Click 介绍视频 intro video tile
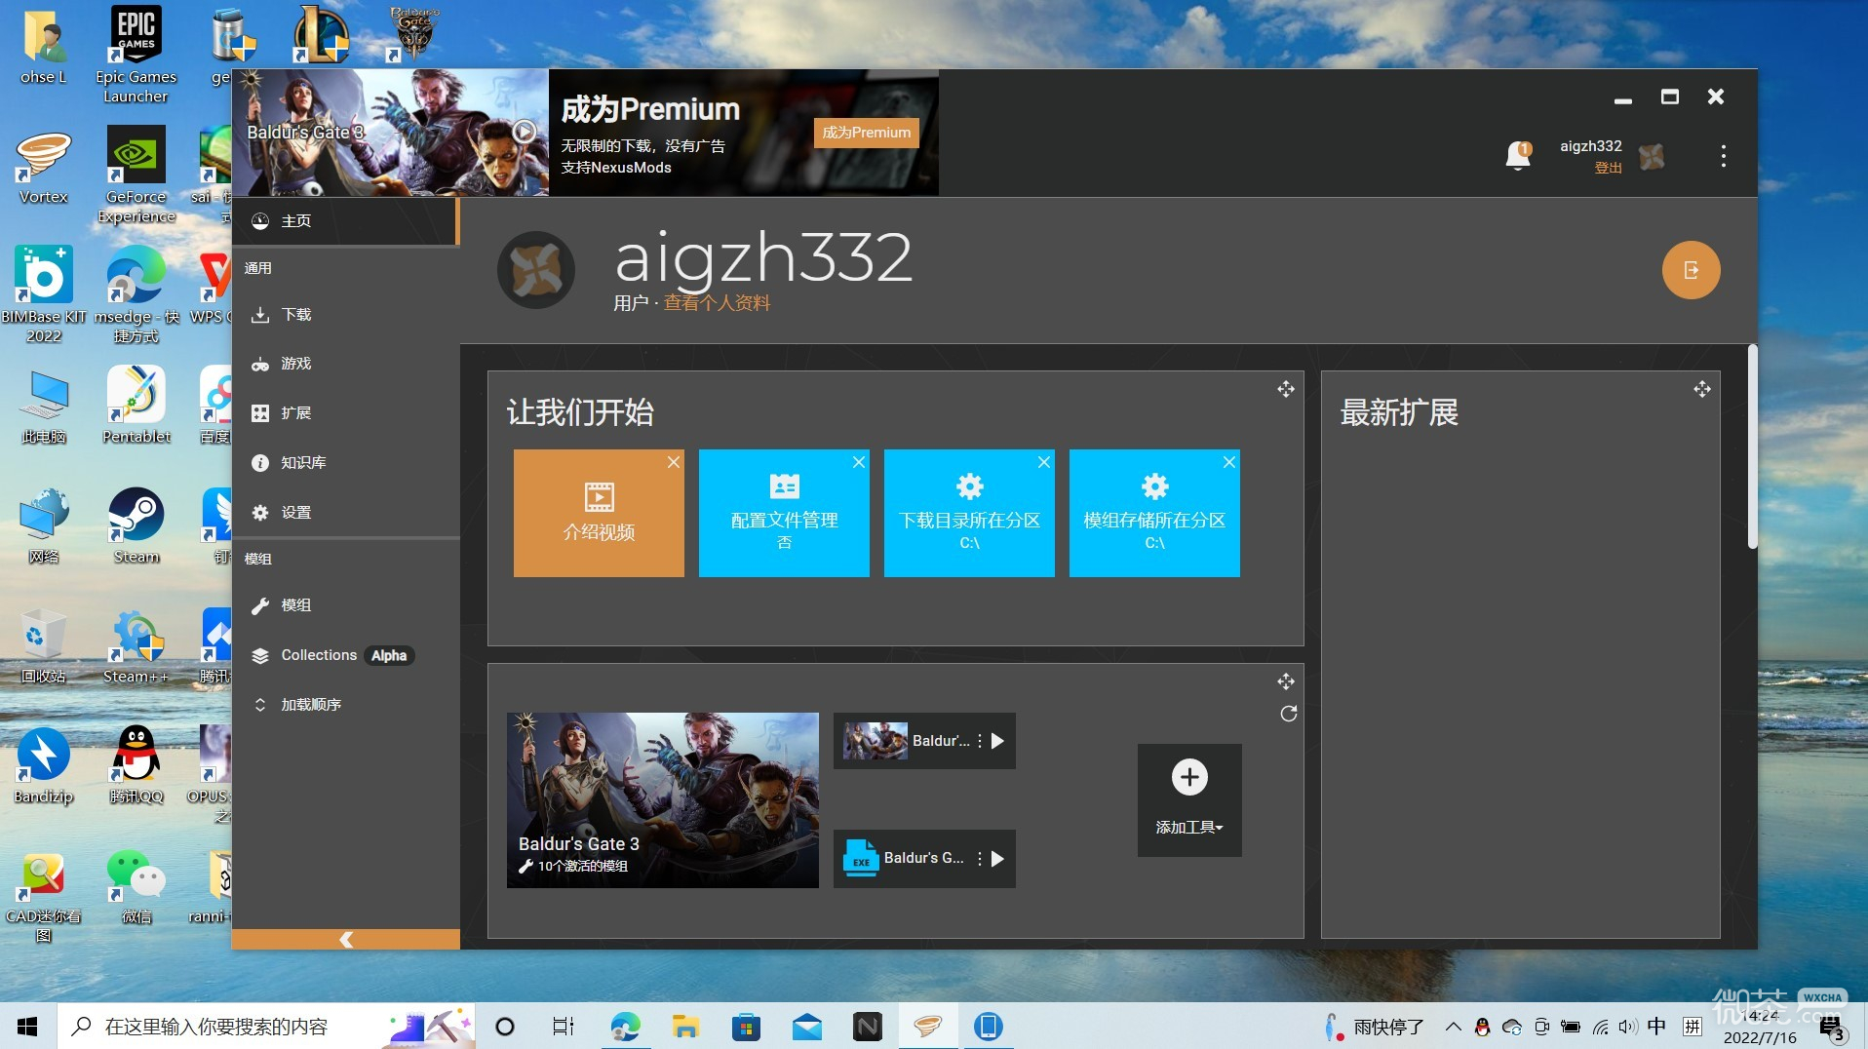Screen dimensions: 1868x1049 pyautogui.click(x=599, y=513)
